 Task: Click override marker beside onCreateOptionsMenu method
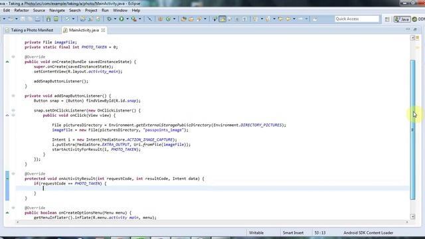click(x=7, y=212)
